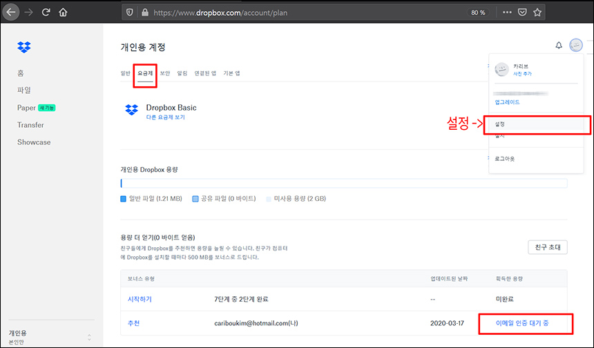Click the account avatar at top right
The height and width of the screenshot is (348, 594).
[576, 45]
